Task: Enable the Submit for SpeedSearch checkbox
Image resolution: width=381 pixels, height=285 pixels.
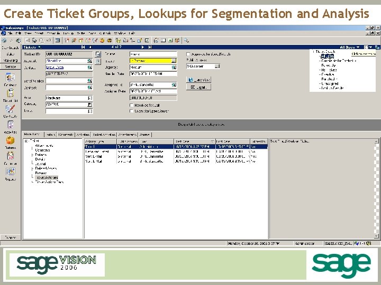Action: pyautogui.click(x=132, y=110)
